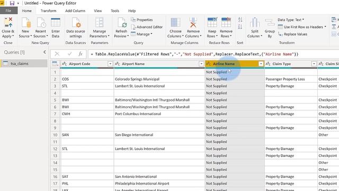Click the Keep Rows icon
339x191 pixels.
click(x=212, y=22)
